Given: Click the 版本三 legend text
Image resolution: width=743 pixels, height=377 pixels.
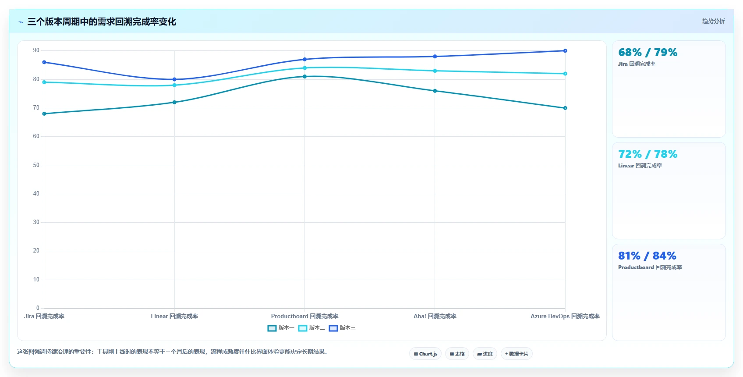Looking at the screenshot, I should [x=348, y=328].
